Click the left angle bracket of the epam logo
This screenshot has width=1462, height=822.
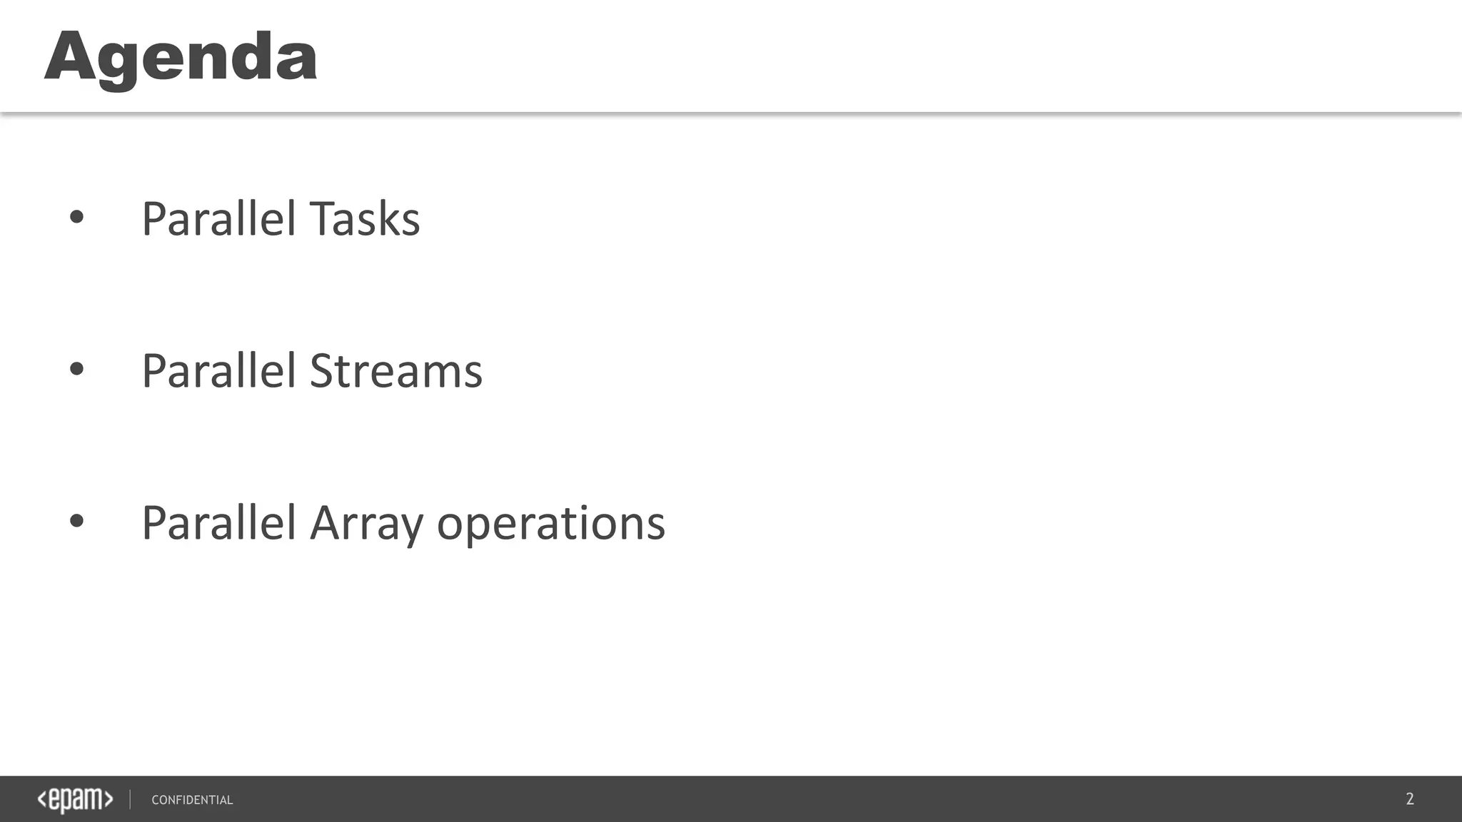[x=41, y=799]
